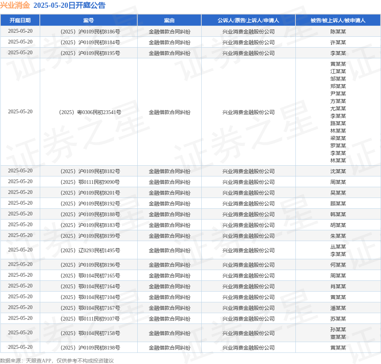Click defendant 罗某某
The width and height of the screenshot is (381, 364).
click(338, 146)
